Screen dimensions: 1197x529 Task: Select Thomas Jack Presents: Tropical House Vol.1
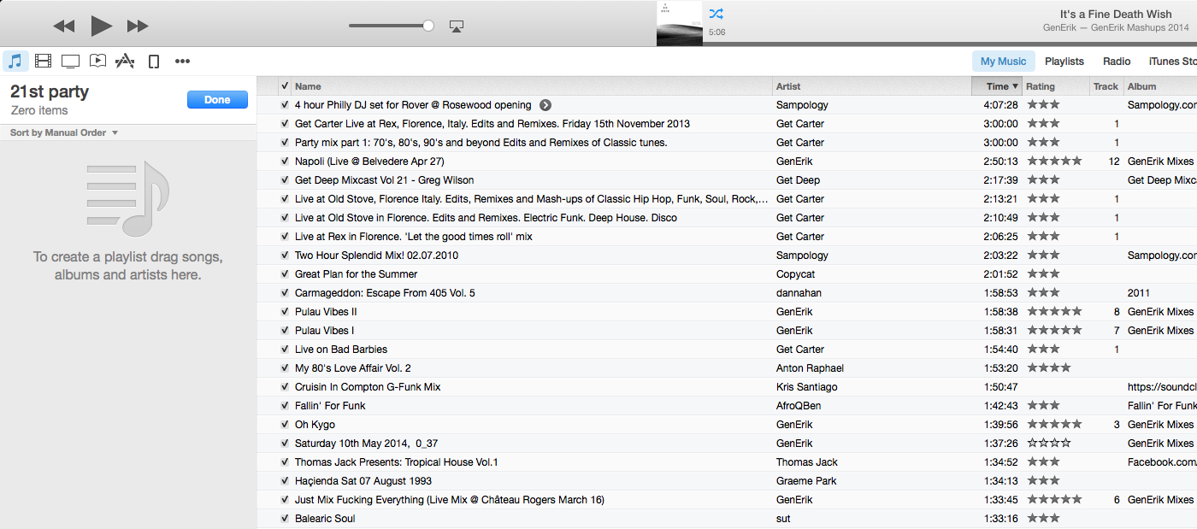pyautogui.click(x=397, y=462)
